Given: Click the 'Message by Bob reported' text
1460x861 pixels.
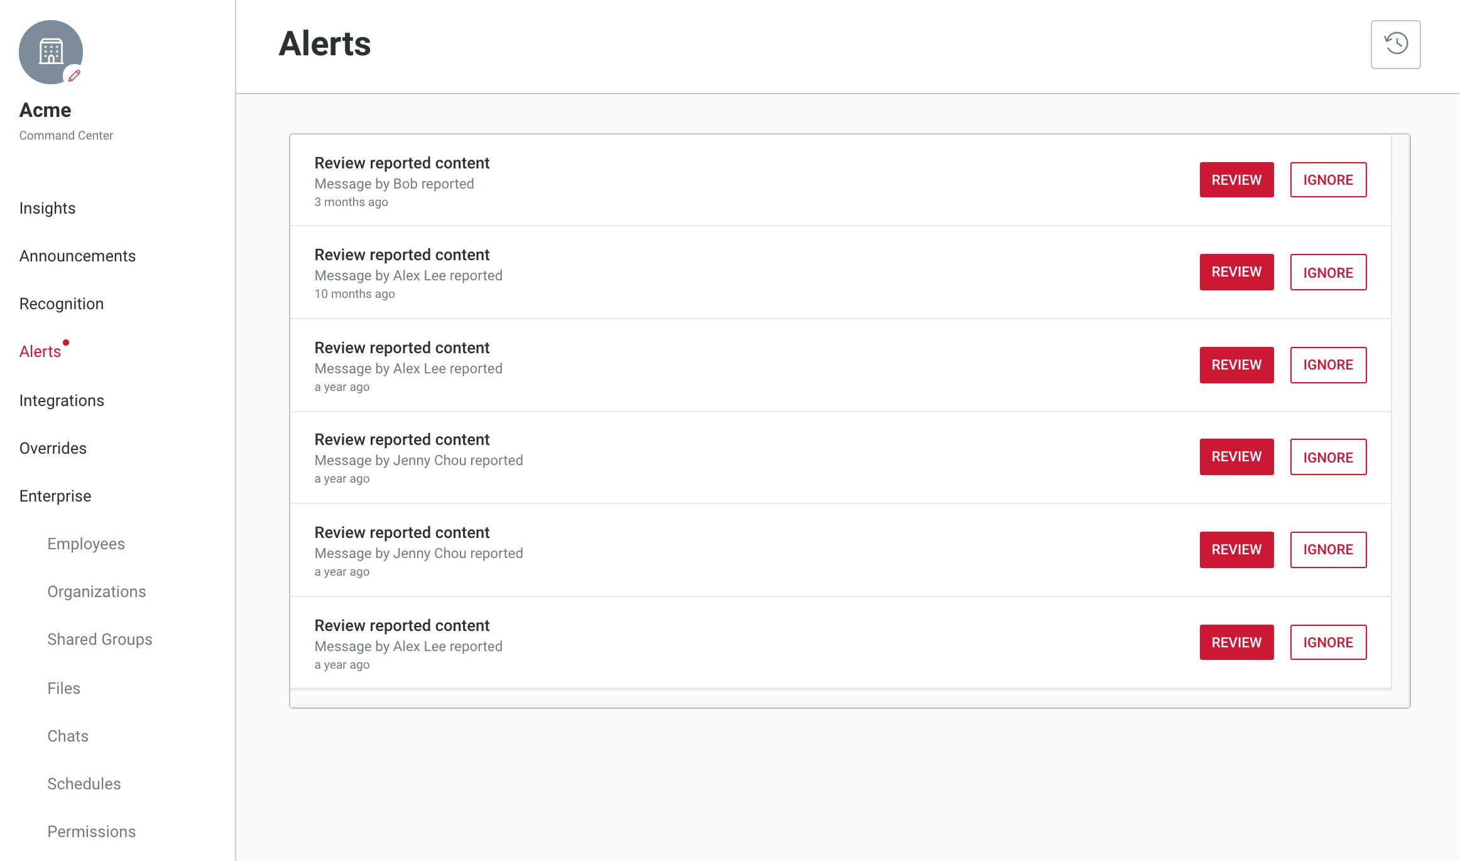Looking at the screenshot, I should point(394,184).
